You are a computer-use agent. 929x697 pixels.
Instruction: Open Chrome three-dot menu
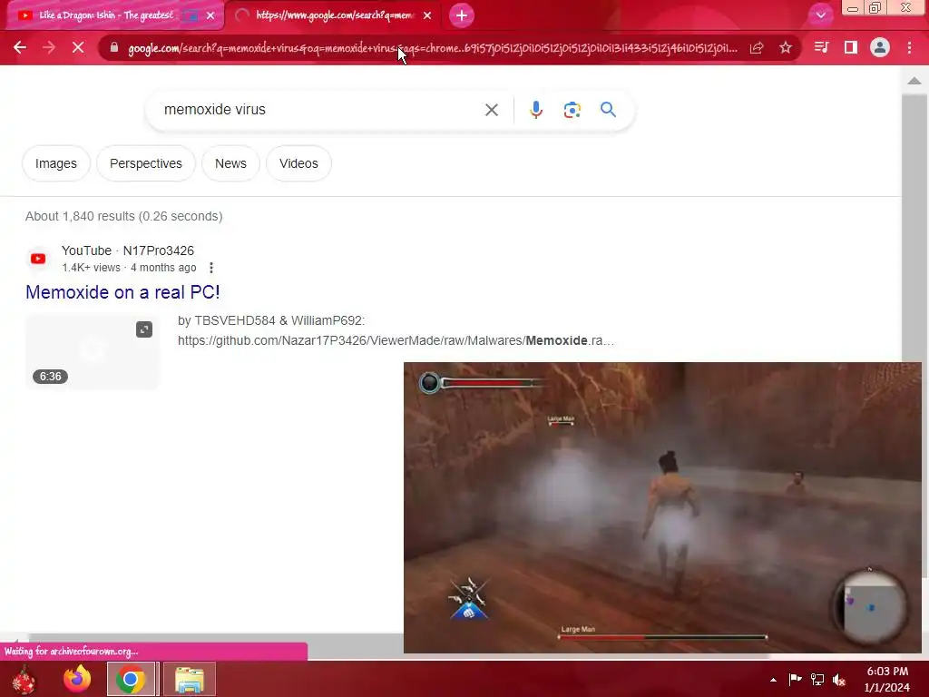(909, 47)
